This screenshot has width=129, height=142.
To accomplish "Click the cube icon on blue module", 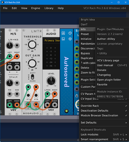I will 70,39.
